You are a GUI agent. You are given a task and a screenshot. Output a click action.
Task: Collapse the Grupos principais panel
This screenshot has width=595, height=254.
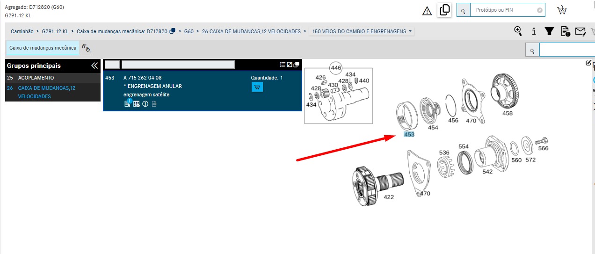[x=94, y=66]
